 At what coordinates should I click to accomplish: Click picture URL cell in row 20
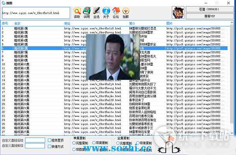point(195,104)
